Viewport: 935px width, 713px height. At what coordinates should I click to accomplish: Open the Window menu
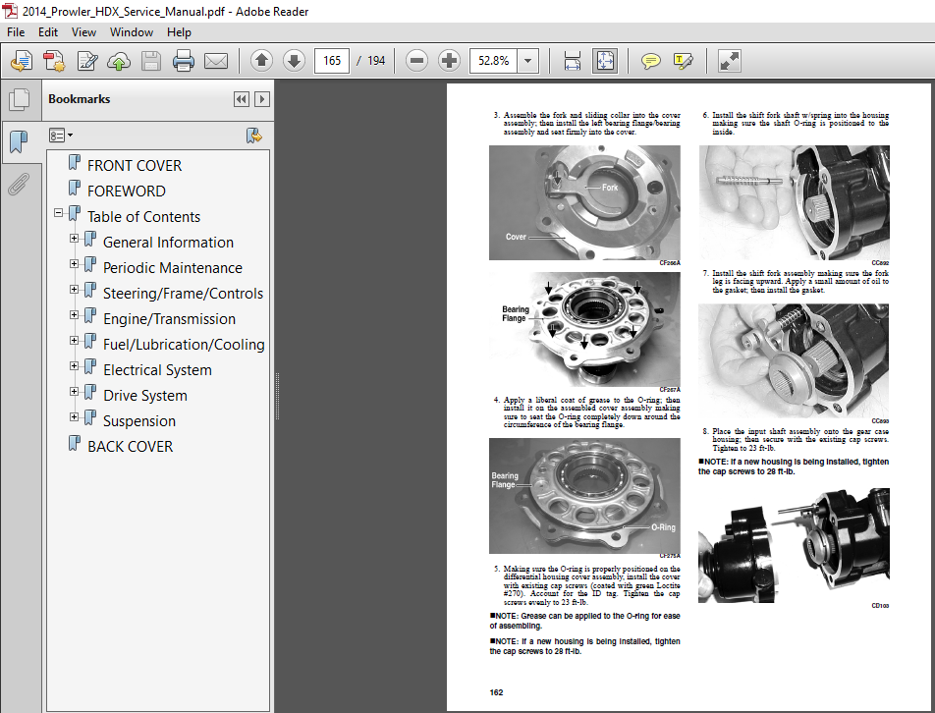pos(132,32)
